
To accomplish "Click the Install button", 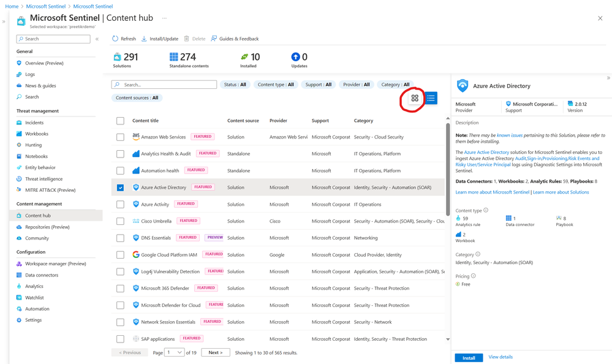I will (469, 358).
